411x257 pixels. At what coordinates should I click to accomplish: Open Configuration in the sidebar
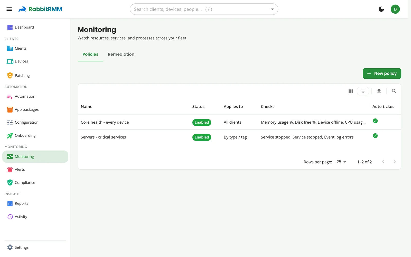pyautogui.click(x=35, y=122)
